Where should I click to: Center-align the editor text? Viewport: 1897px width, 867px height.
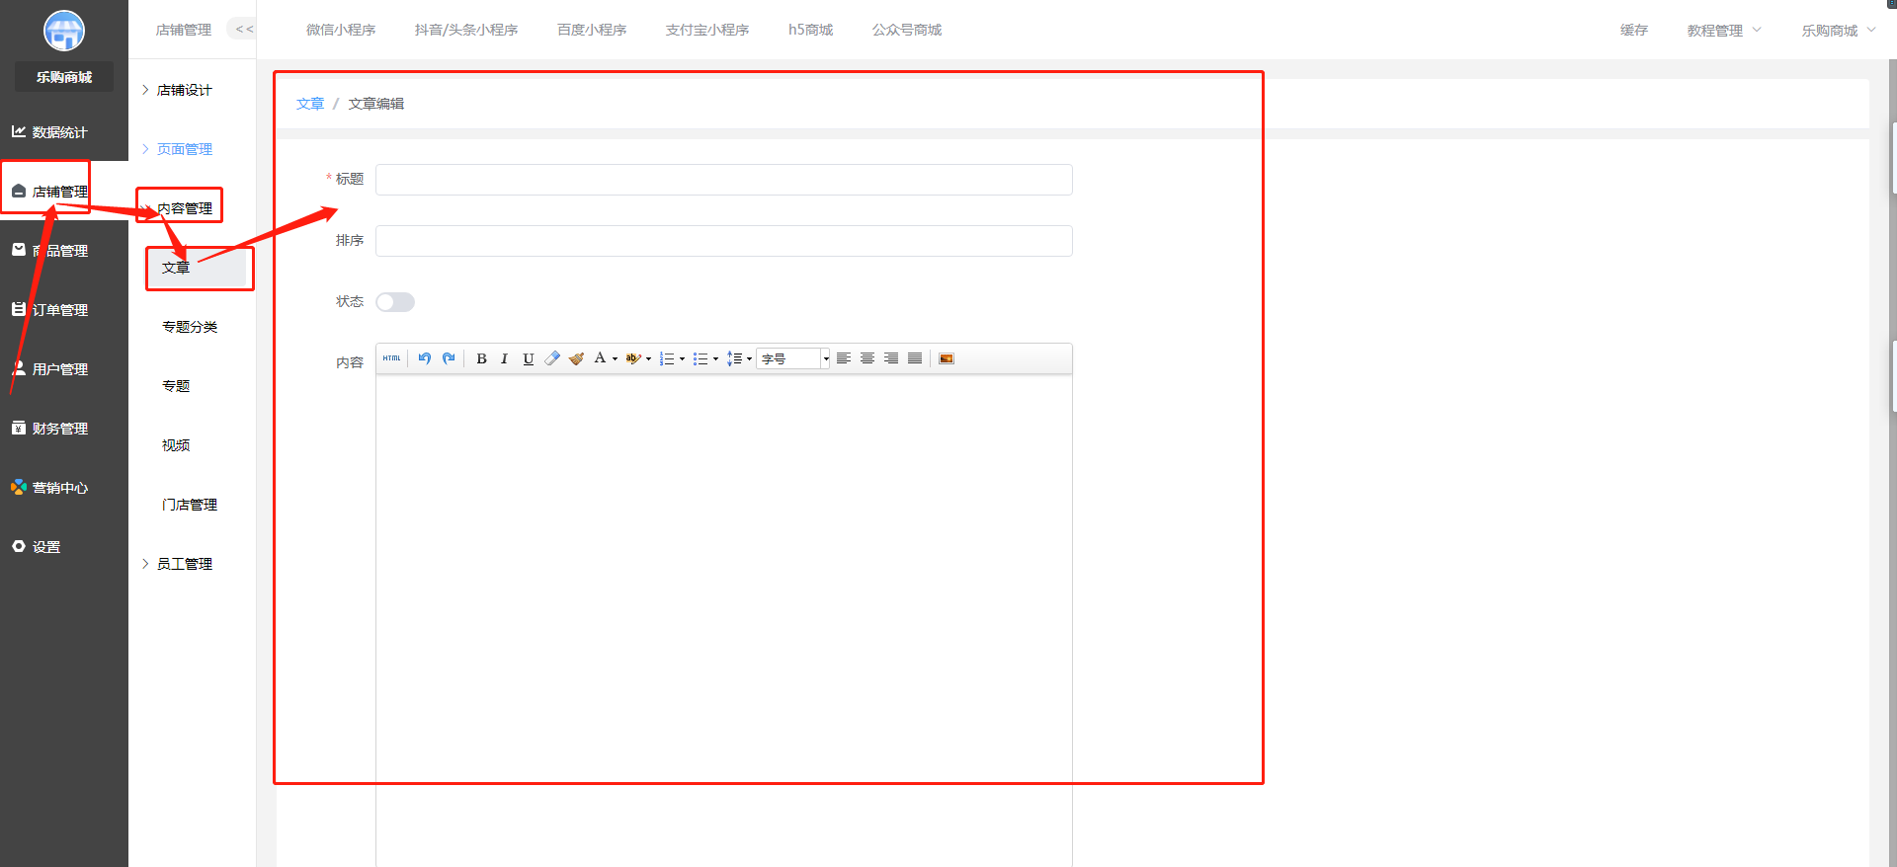click(867, 358)
